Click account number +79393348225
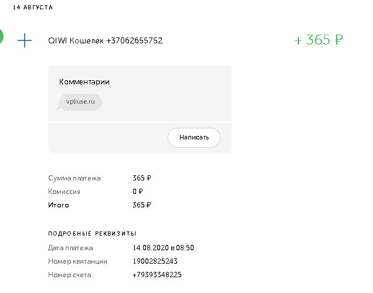 point(157,275)
